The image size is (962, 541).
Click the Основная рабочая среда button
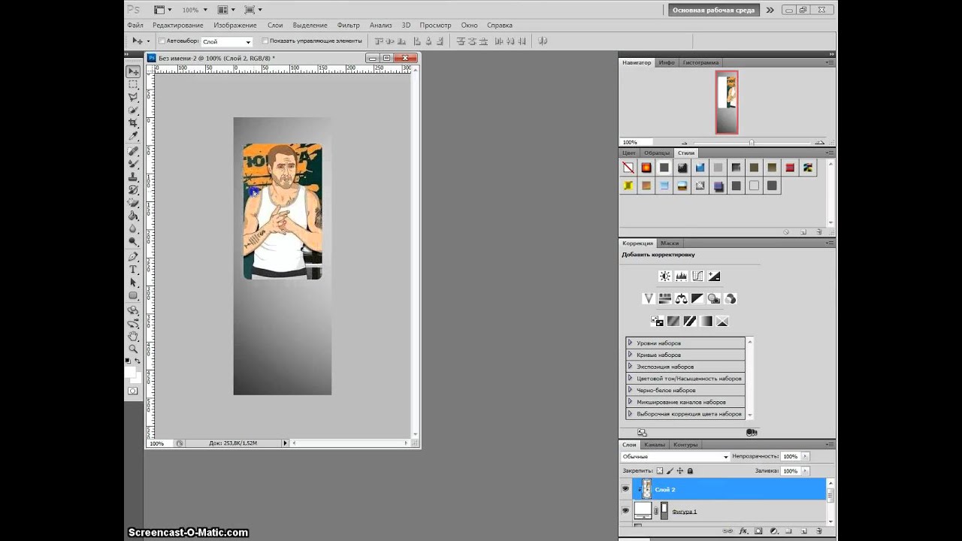712,10
